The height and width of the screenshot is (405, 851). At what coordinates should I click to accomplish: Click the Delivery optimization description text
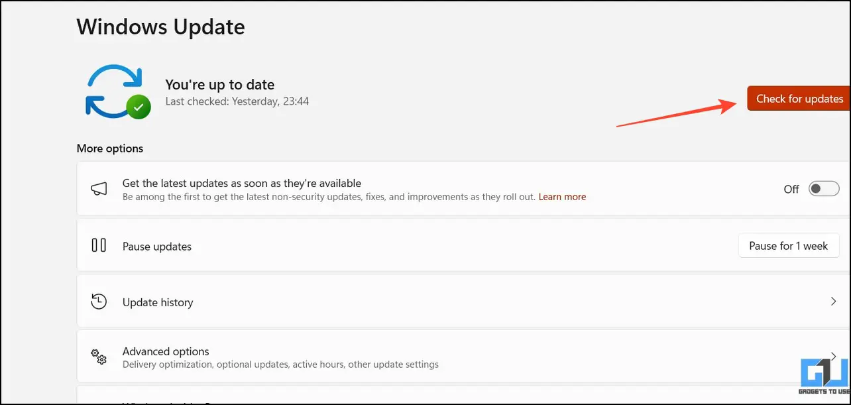click(280, 365)
